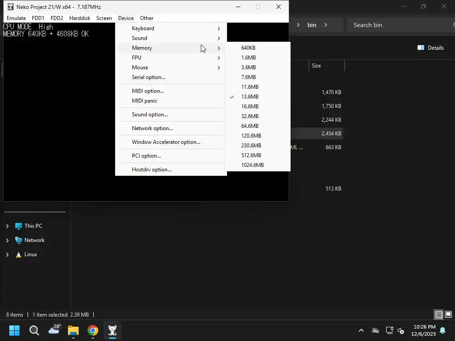Select 1.6MB memory size
455x341 pixels.
258,58
